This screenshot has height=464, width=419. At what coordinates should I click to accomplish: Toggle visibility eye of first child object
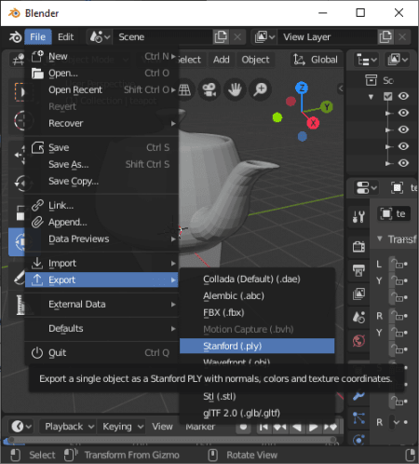(x=403, y=113)
